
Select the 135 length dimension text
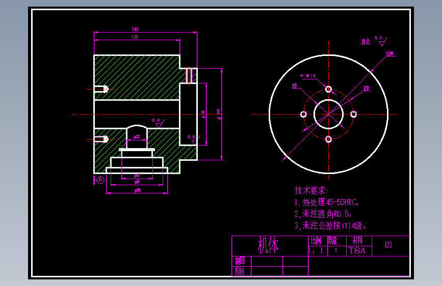pos(135,37)
